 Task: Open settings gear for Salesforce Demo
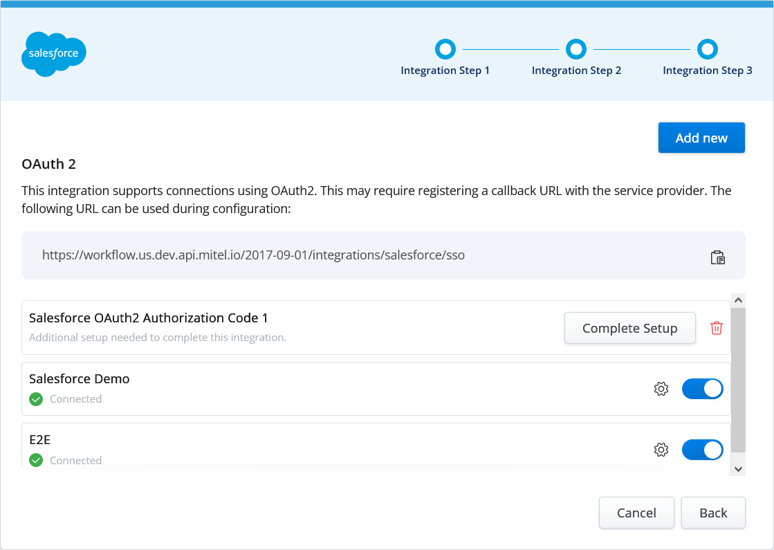pos(661,389)
